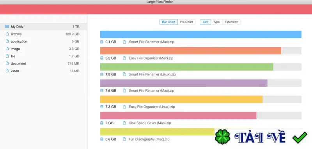Click the Full Discography (Mac).zip file name

click(x=149, y=139)
